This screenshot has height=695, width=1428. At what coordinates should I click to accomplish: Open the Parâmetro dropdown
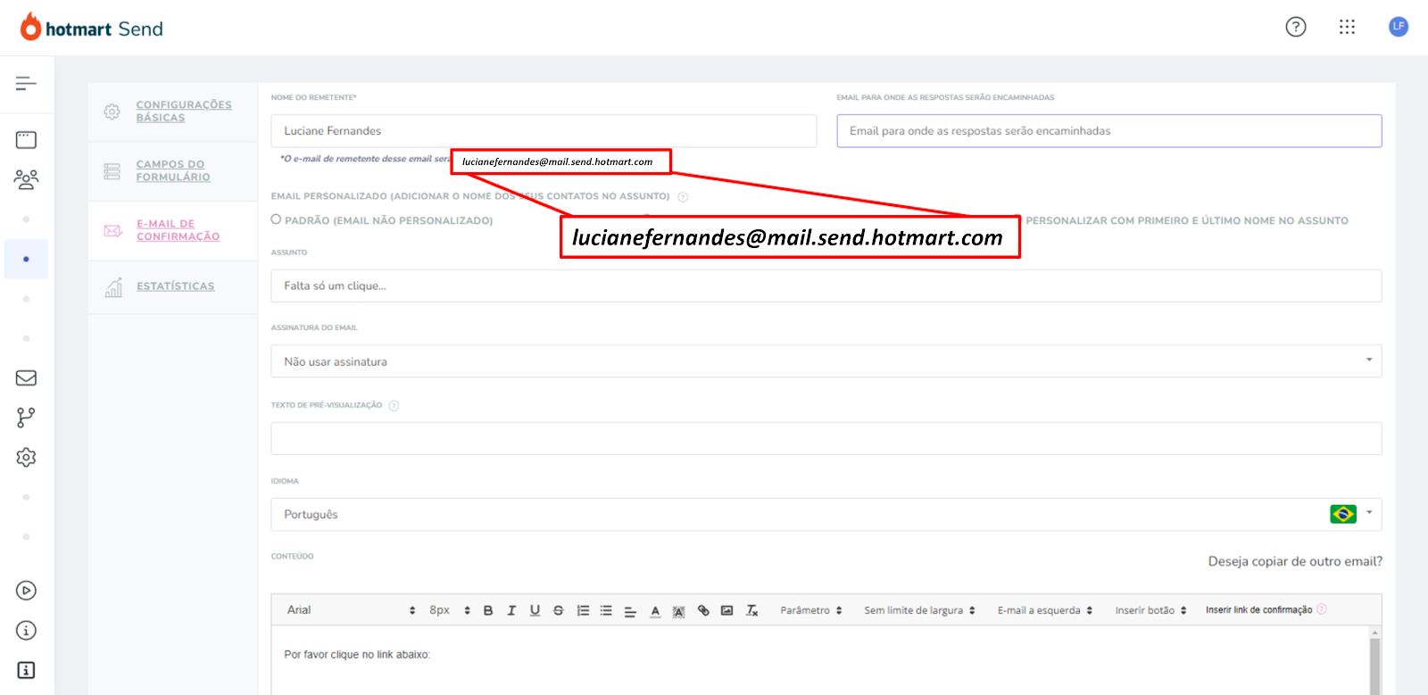coord(810,611)
